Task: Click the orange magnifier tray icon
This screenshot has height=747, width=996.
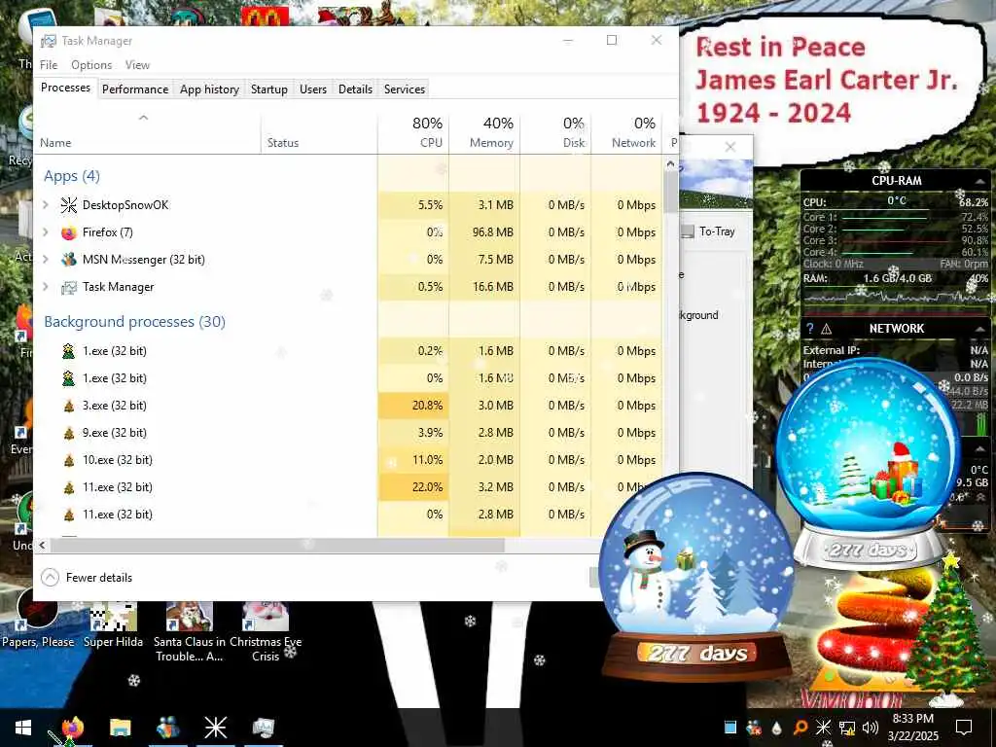Action: click(800, 728)
